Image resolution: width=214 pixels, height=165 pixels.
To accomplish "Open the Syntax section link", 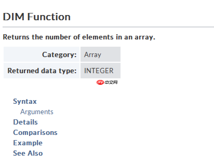I will (x=25, y=101).
